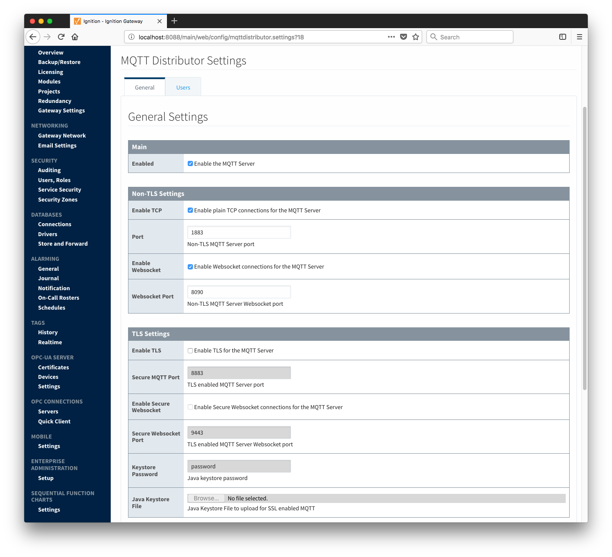Open the alarm Journal page
Image resolution: width=612 pixels, height=557 pixels.
(x=48, y=278)
